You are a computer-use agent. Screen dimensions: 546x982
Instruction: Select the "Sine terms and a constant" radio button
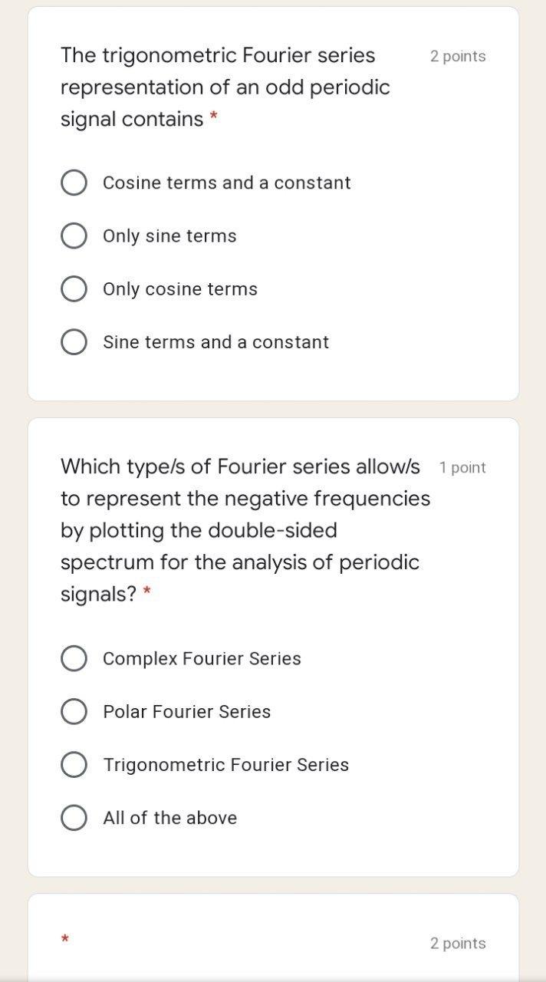coord(74,342)
